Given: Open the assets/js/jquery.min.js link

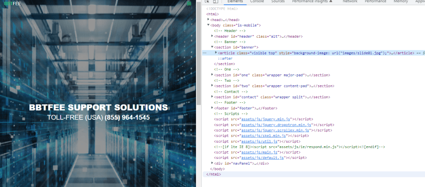Looking at the screenshot, I should [266, 119].
